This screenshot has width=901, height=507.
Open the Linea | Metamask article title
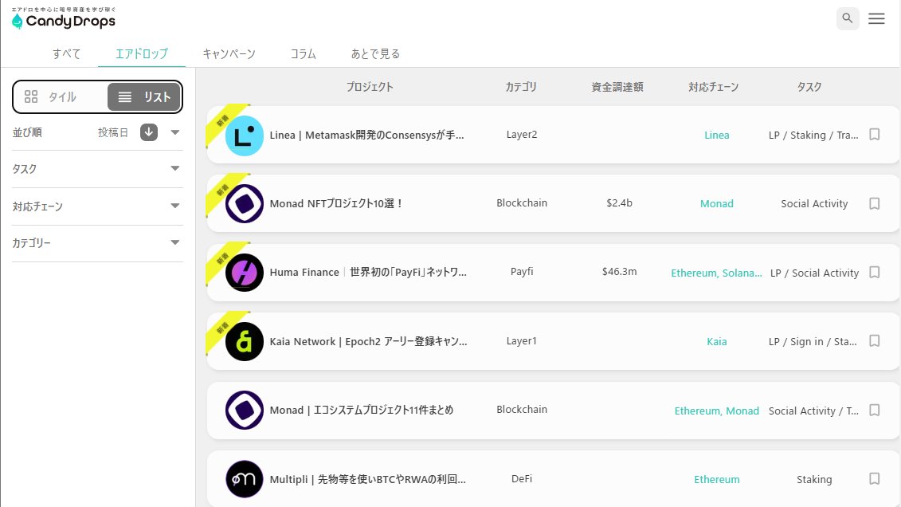coord(366,135)
